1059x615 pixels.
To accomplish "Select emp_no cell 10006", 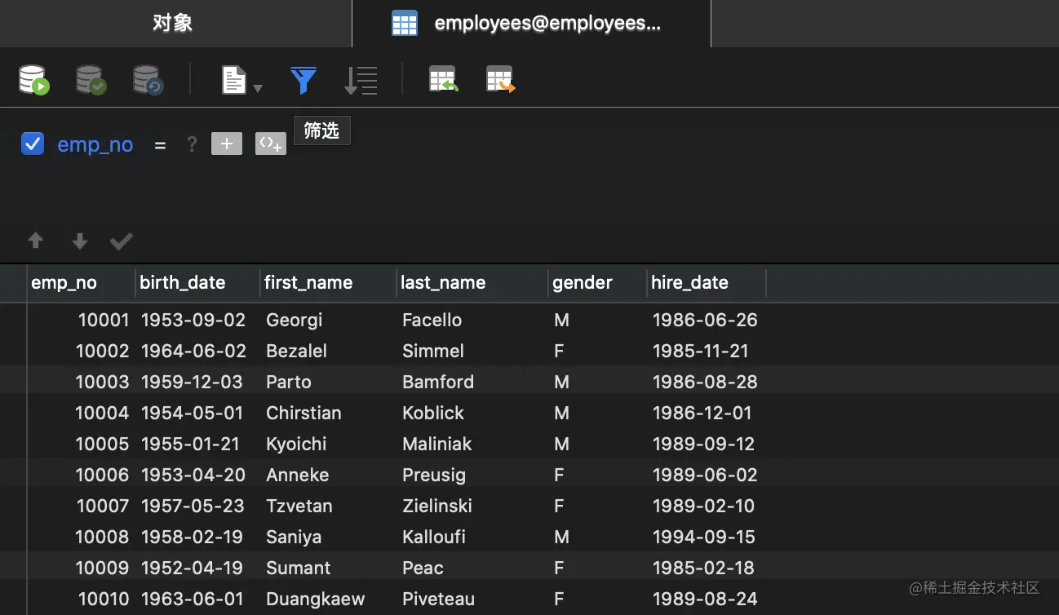I will tap(103, 475).
